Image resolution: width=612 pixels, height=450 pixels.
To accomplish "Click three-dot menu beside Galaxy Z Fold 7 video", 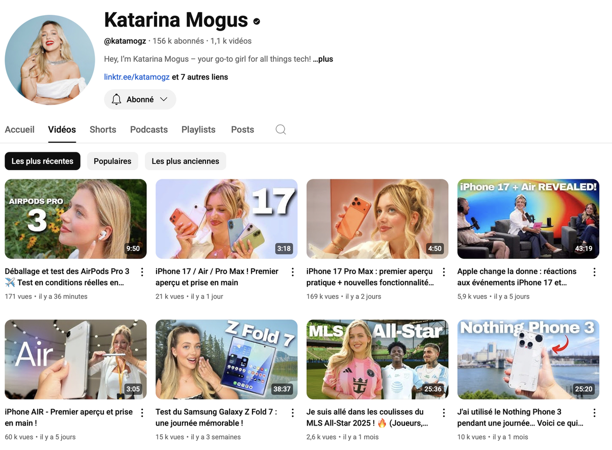I will click(x=293, y=413).
